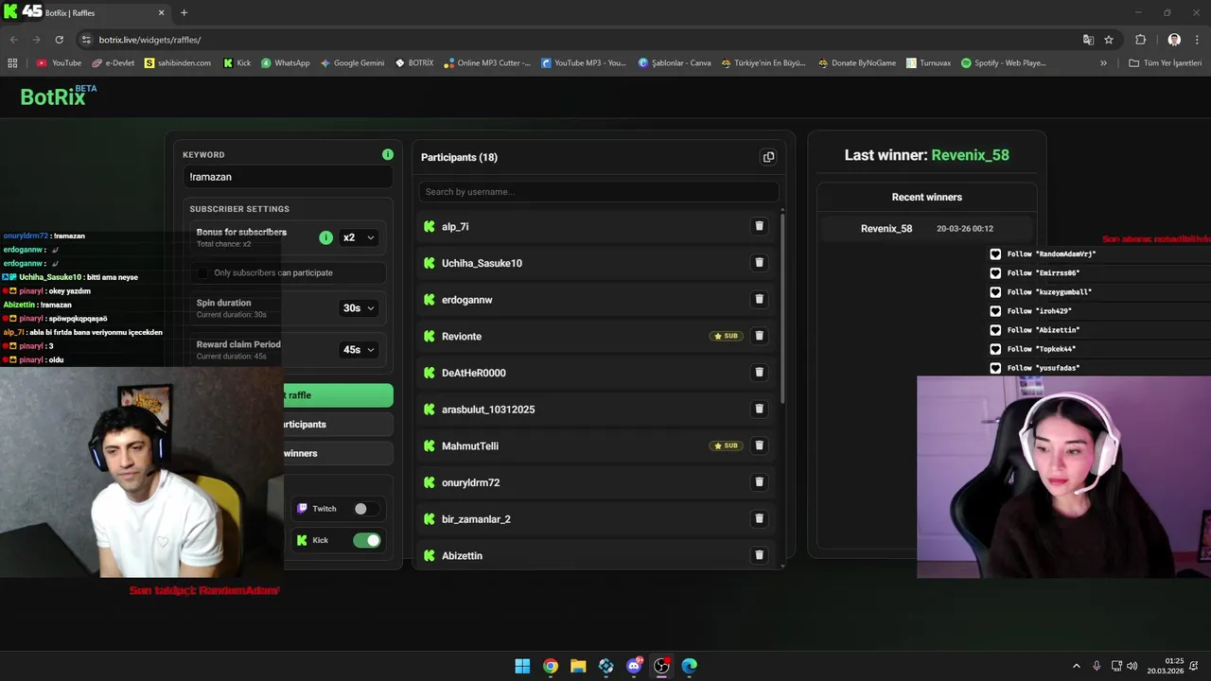The width and height of the screenshot is (1211, 681).
Task: Select recent winner Revenix_58 entry
Action: point(927,229)
